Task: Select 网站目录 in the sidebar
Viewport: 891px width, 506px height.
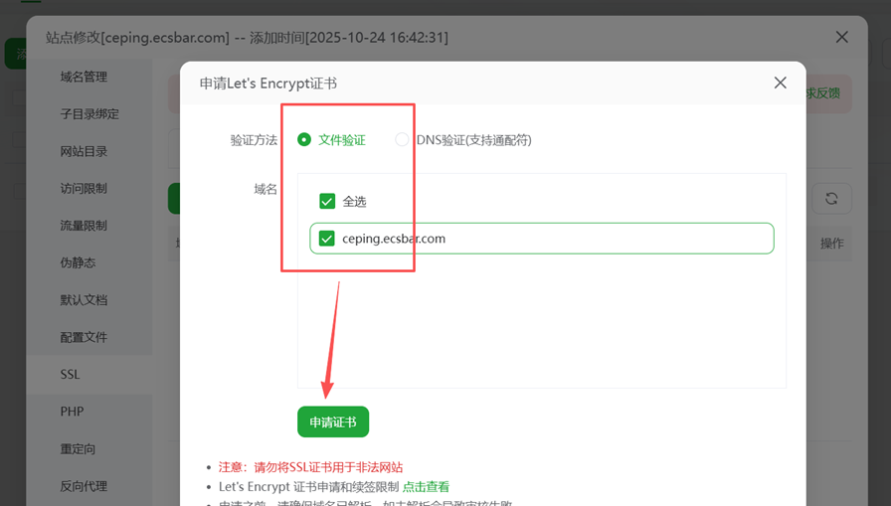Action: point(84,151)
